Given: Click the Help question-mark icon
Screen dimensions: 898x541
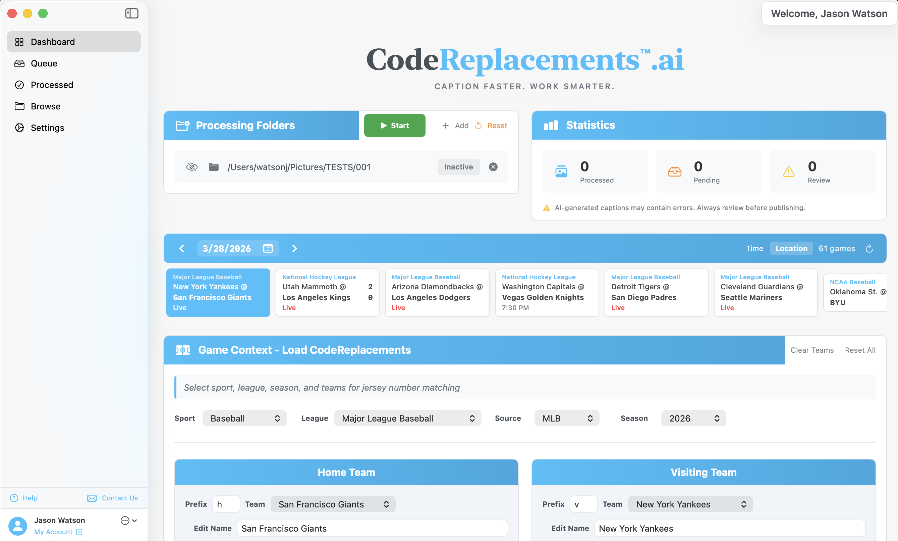Looking at the screenshot, I should (x=13, y=498).
